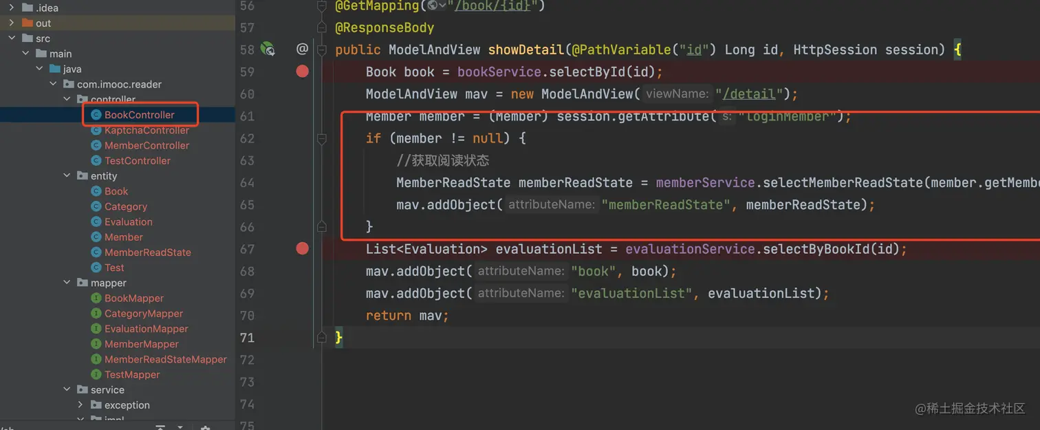The image size is (1040, 430).
Task: Click the evaluationService field reference
Action: click(690, 249)
